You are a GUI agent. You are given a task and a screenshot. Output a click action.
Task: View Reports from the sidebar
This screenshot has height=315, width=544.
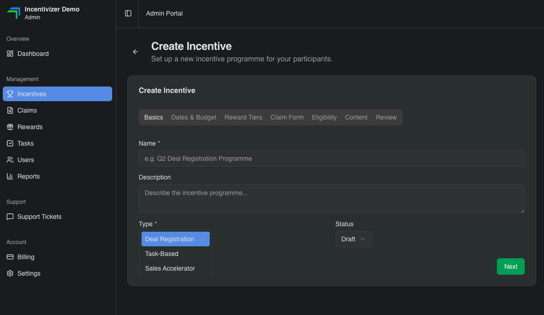[x=57, y=176]
